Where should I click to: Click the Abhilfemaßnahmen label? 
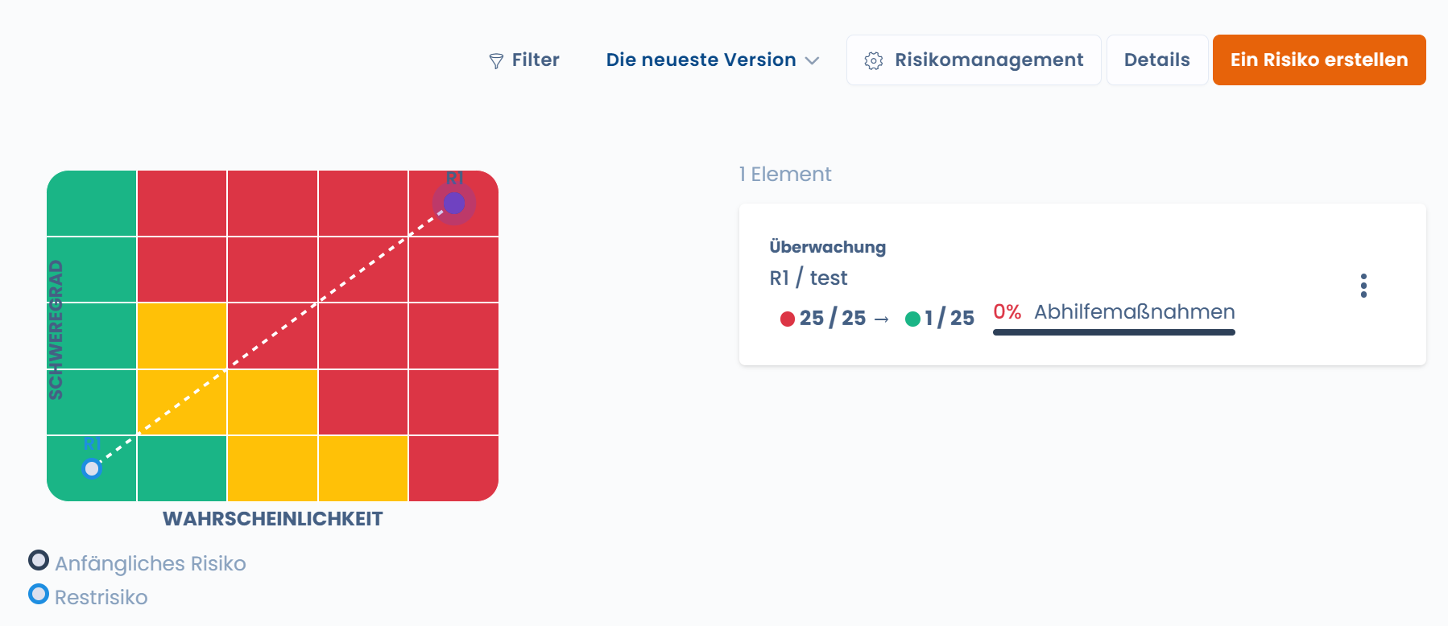pos(1134,311)
